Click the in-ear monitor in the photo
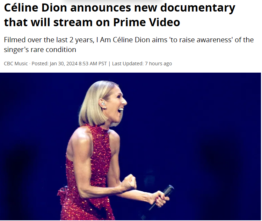 click(103, 103)
